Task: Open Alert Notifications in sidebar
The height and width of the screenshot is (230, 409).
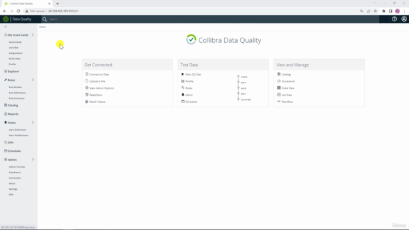Action: [x=19, y=135]
